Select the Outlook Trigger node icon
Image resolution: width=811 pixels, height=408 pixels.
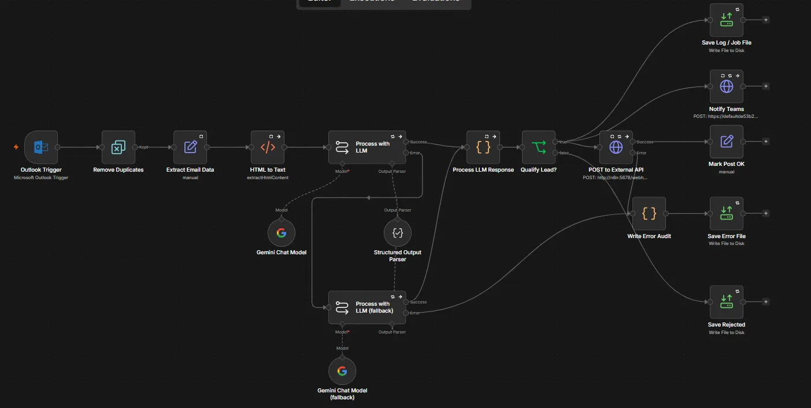41,147
